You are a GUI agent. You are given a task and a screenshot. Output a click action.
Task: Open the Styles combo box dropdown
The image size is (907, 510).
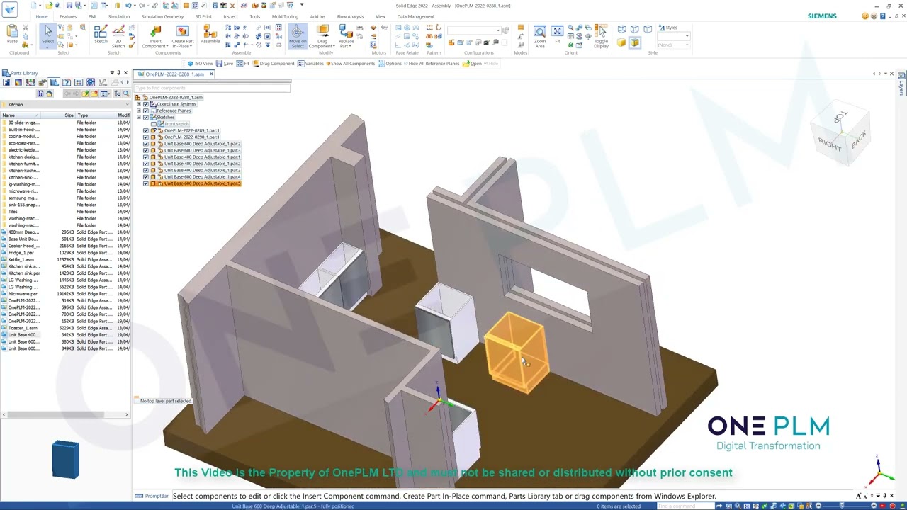tap(687, 35)
